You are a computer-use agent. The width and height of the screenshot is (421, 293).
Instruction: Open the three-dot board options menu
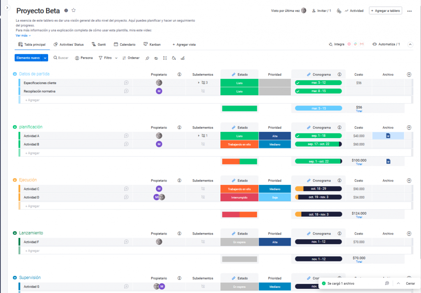pyautogui.click(x=409, y=11)
